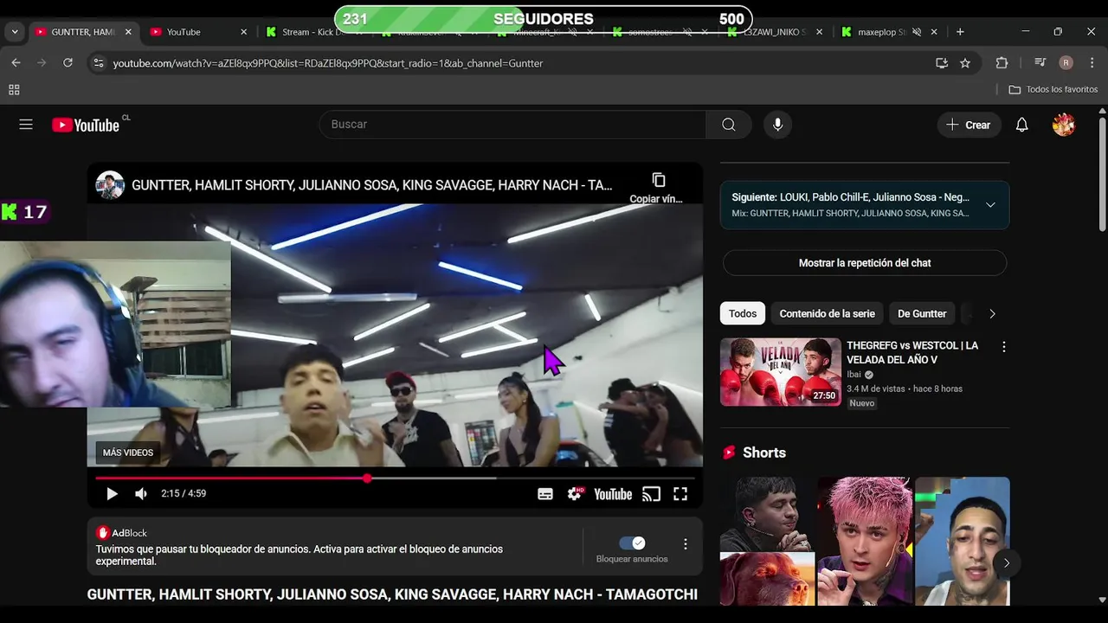
Task: Show next Shorts with arrow
Action: [x=1006, y=562]
